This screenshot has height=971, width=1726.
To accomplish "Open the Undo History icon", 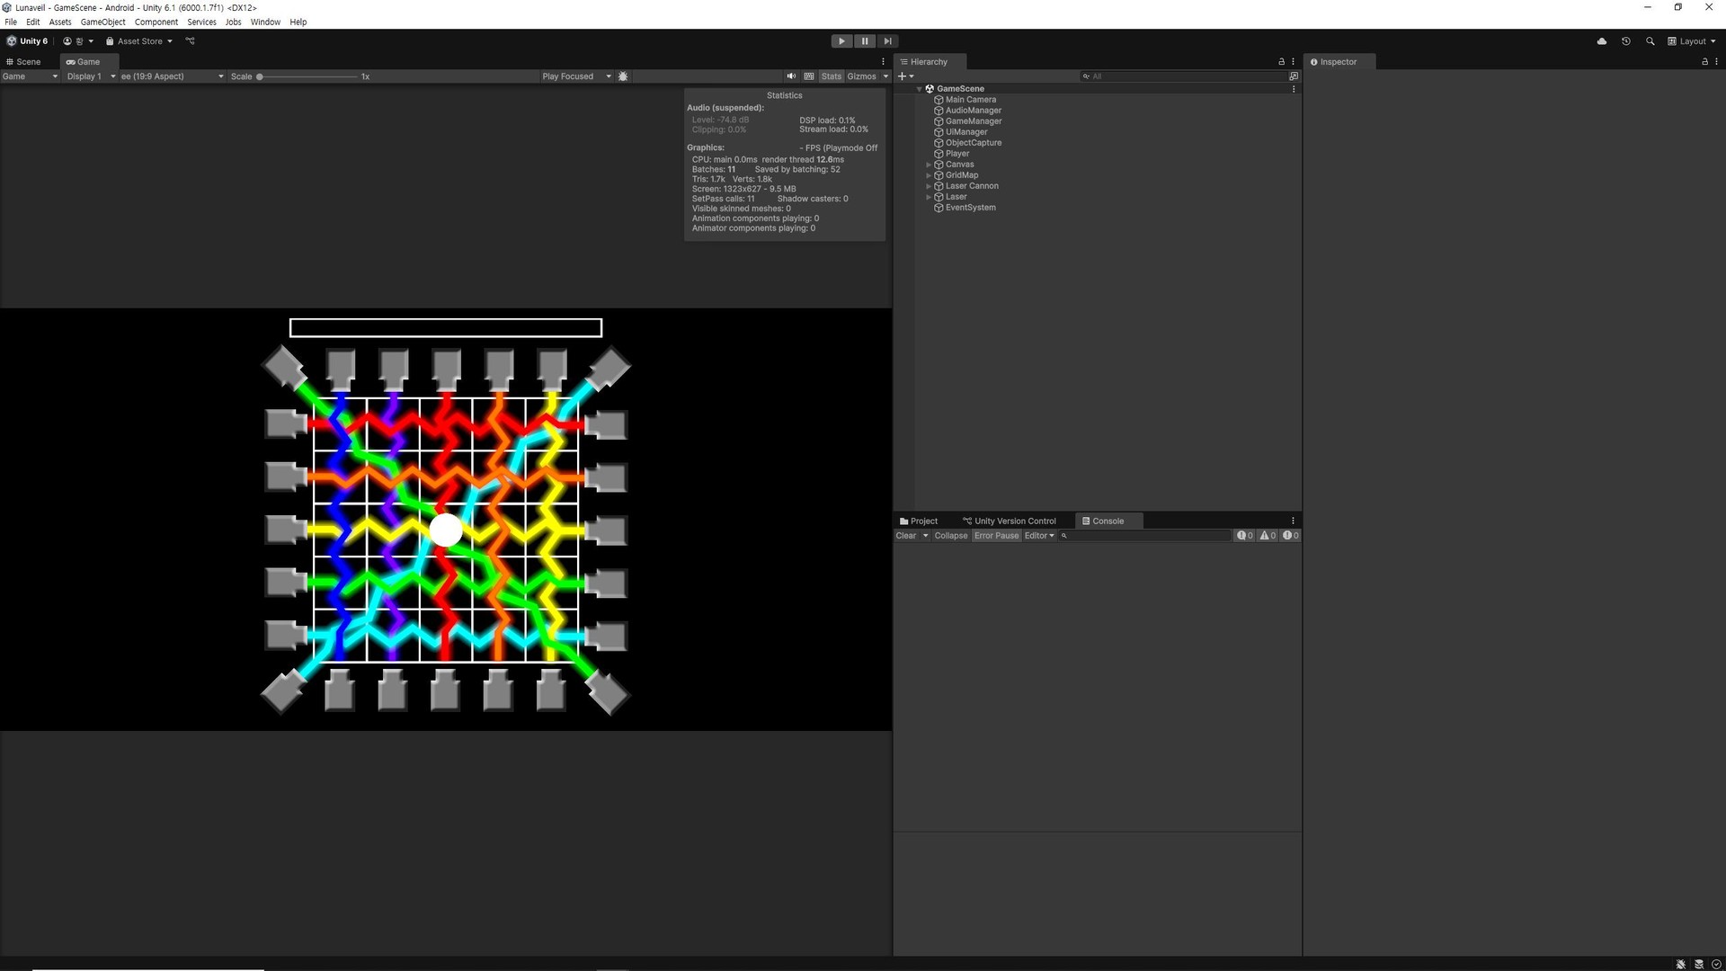I will [x=1625, y=41].
